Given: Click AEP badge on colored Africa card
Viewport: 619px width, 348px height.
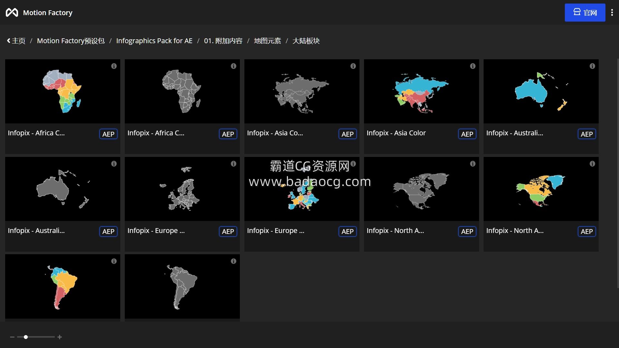Looking at the screenshot, I should [108, 134].
